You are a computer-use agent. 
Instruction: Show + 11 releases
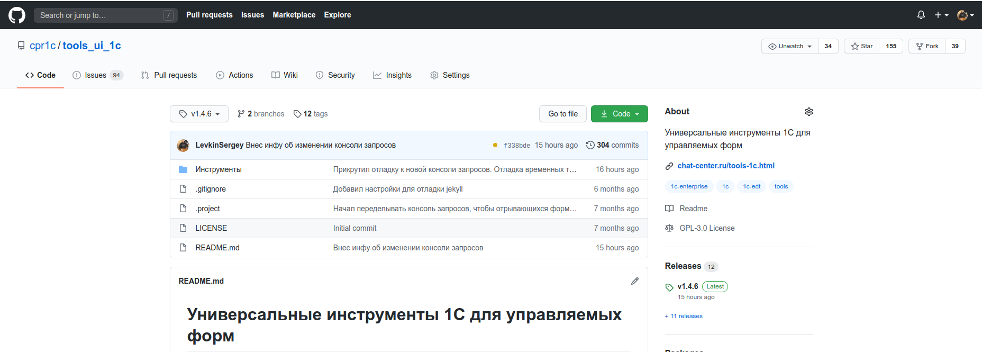tap(684, 316)
